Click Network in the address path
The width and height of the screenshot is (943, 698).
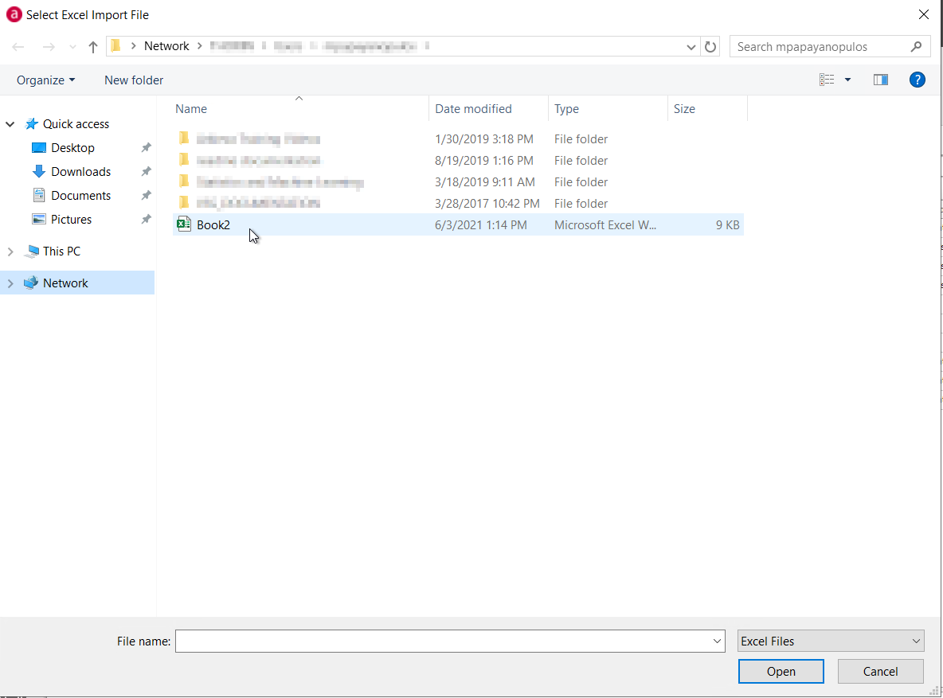pyautogui.click(x=166, y=46)
